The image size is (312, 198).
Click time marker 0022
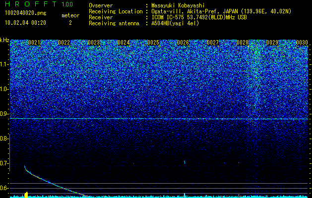click(x=64, y=43)
